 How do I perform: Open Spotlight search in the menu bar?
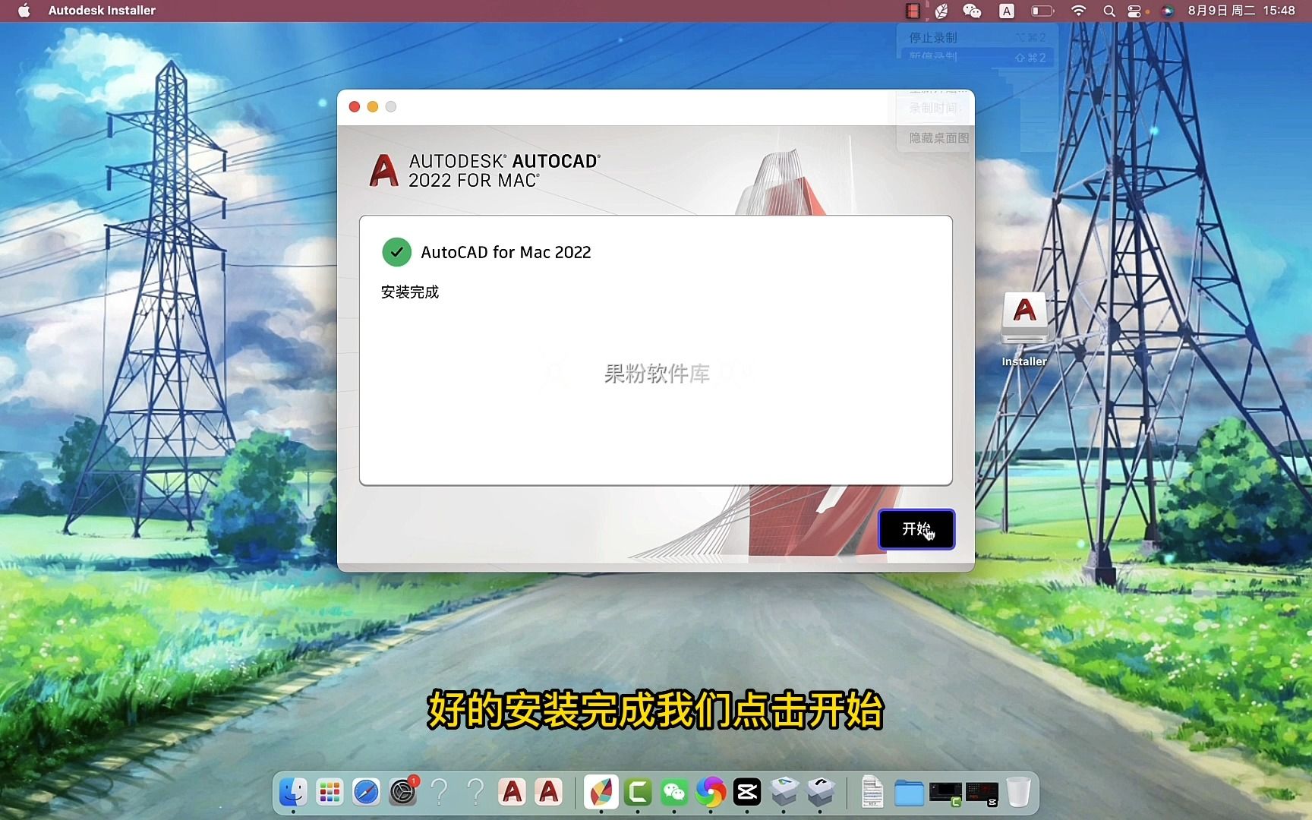pyautogui.click(x=1109, y=11)
